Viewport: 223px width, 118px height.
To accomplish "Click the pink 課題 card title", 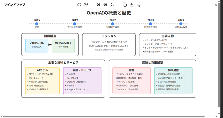I will (x=132, y=70).
